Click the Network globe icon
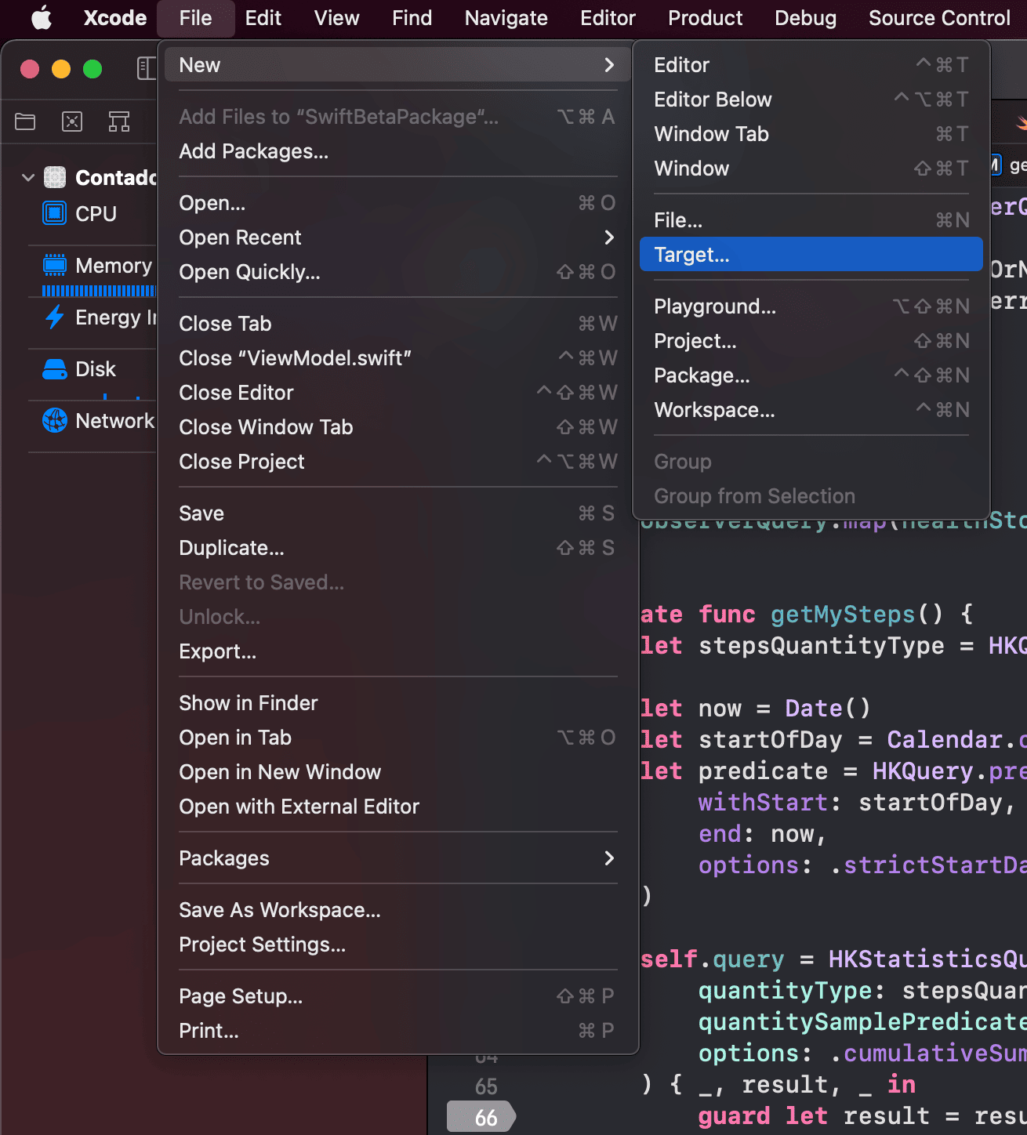1027x1135 pixels. (54, 420)
